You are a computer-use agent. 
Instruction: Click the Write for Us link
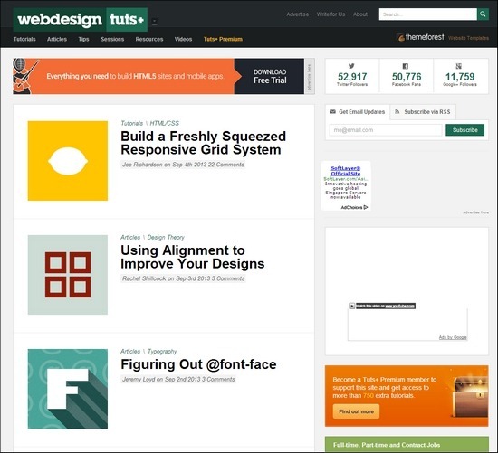330,14
